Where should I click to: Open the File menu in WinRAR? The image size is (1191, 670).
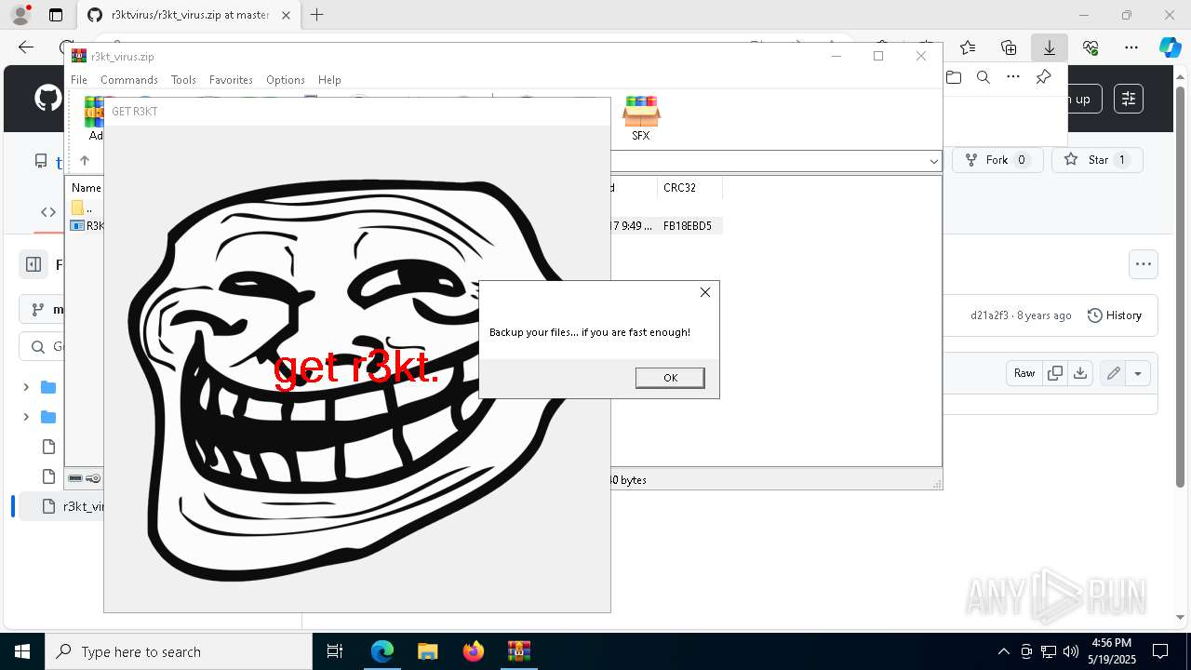point(79,80)
